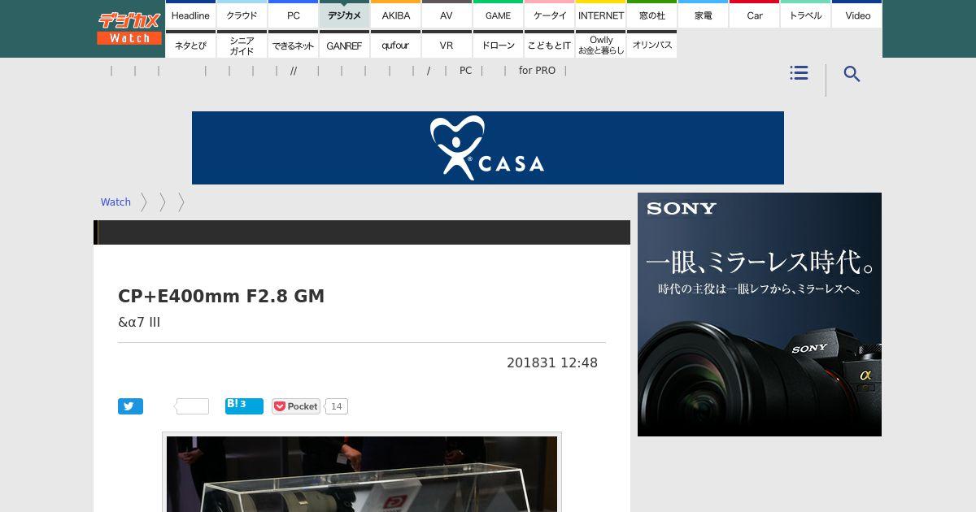This screenshot has height=512, width=976.
Task: Open the Car tab
Action: (754, 15)
